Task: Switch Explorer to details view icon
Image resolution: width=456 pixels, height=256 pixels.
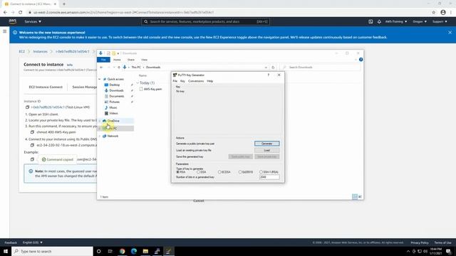Action: coord(355,196)
